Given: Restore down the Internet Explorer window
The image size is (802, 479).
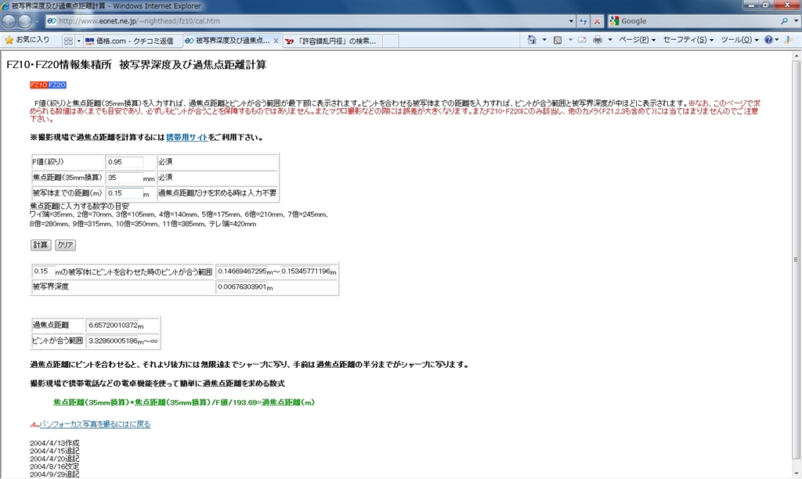Looking at the screenshot, I should 765,5.
